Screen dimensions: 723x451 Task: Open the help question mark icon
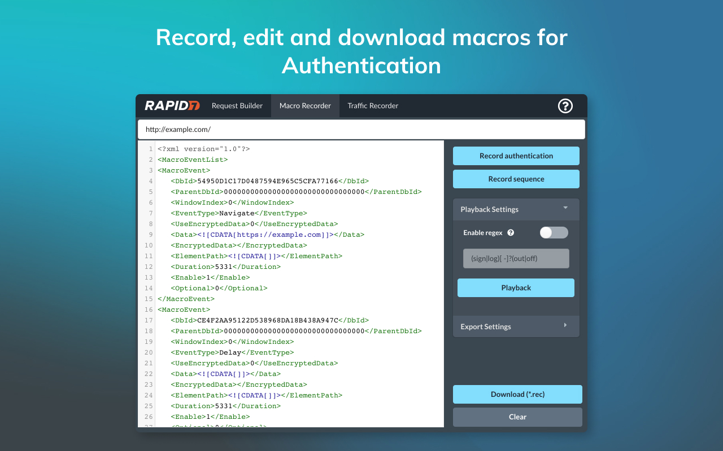pyautogui.click(x=565, y=106)
